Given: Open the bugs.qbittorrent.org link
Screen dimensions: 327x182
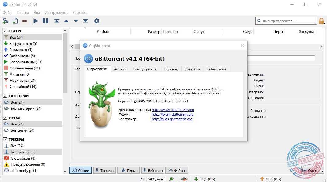Looking at the screenshot, I should pyautogui.click(x=172, y=119).
